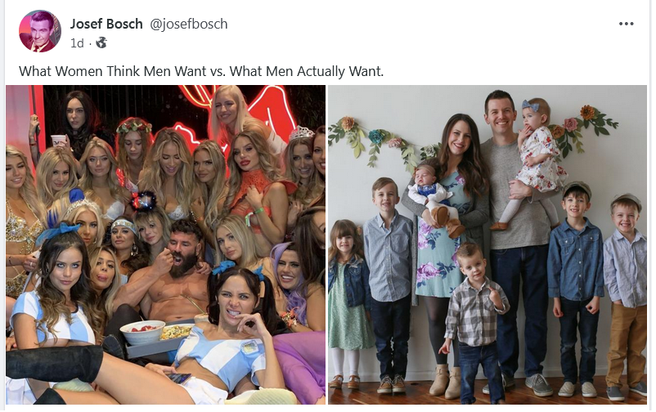
Task: Click the globe public visibility icon
Action: (x=101, y=43)
